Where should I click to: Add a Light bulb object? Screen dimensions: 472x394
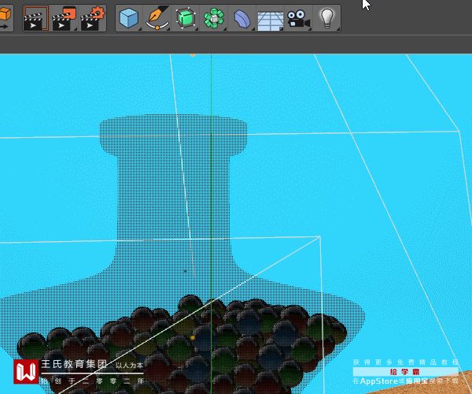pyautogui.click(x=327, y=18)
